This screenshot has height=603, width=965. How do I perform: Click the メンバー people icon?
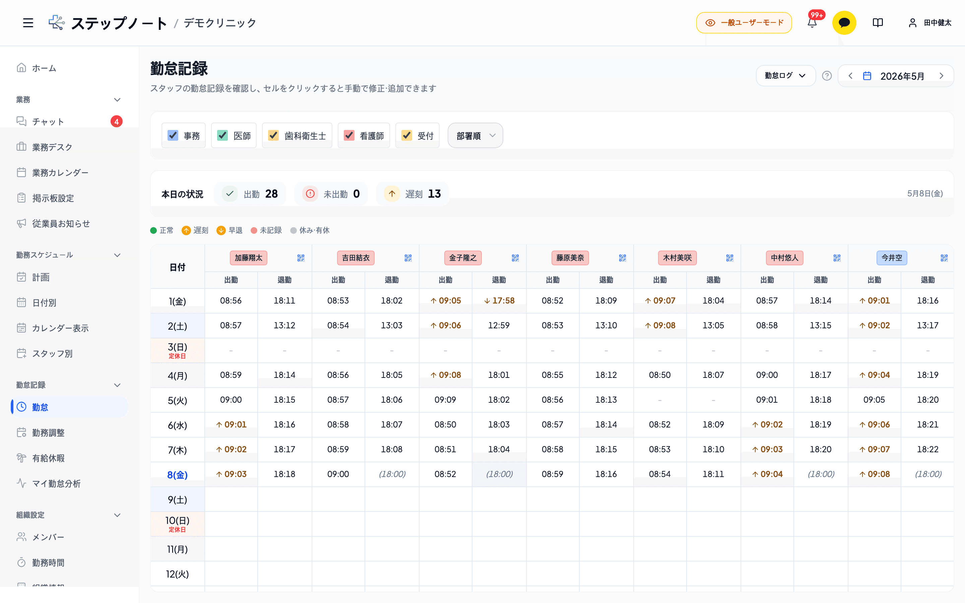pyautogui.click(x=21, y=537)
